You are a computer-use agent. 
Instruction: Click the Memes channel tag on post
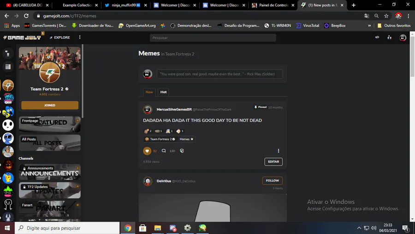tap(186, 139)
